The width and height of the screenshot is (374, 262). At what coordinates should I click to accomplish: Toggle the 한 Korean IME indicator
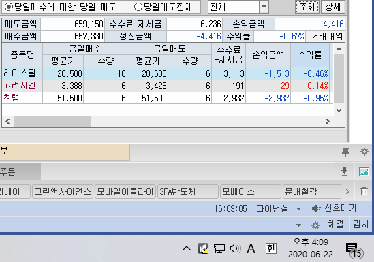pyautogui.click(x=271, y=248)
